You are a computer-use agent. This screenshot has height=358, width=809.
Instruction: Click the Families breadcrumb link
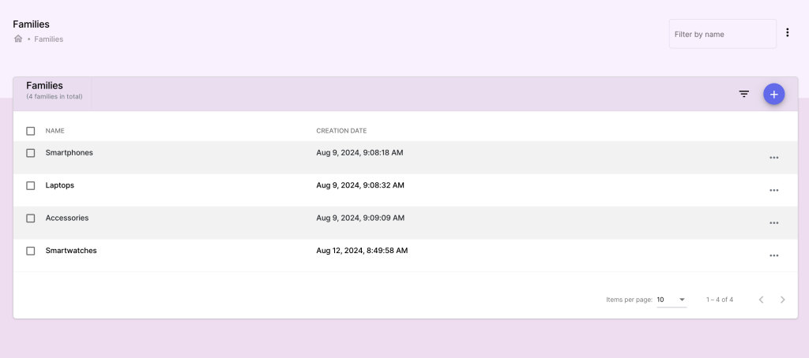49,39
